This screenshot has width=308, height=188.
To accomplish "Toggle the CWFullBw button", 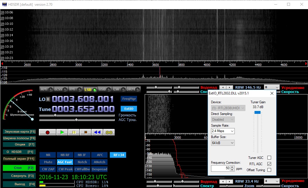I will [x=82, y=169].
